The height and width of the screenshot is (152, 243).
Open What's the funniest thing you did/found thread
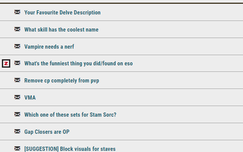click(x=79, y=63)
